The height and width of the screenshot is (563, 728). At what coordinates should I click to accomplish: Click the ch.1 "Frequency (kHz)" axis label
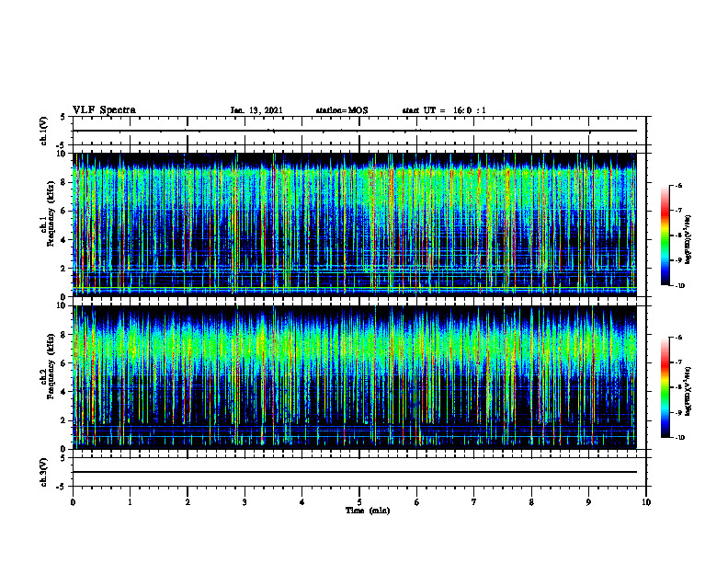(x=50, y=214)
